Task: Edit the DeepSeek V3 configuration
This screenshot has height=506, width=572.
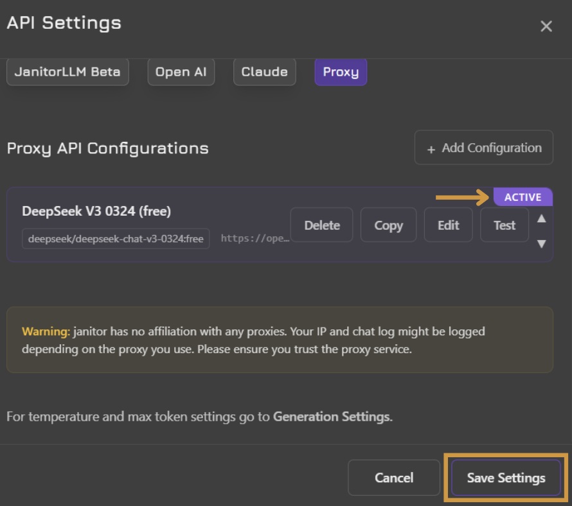Action: (448, 225)
